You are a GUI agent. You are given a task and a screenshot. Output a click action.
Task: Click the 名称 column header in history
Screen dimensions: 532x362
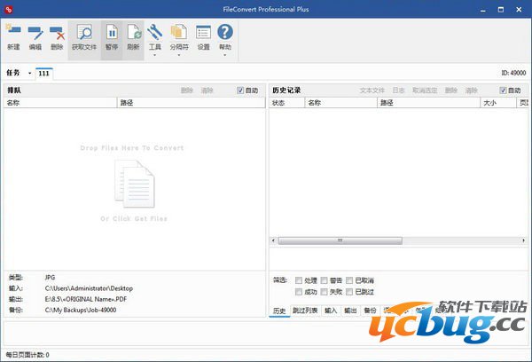click(341, 103)
